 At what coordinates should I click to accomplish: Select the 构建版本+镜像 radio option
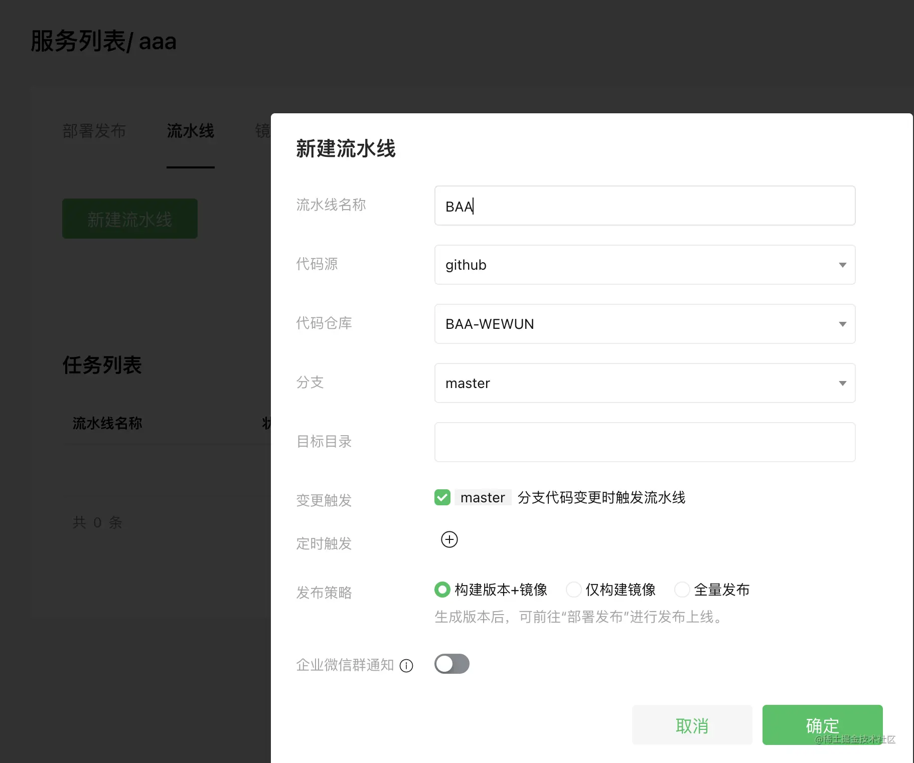click(442, 590)
